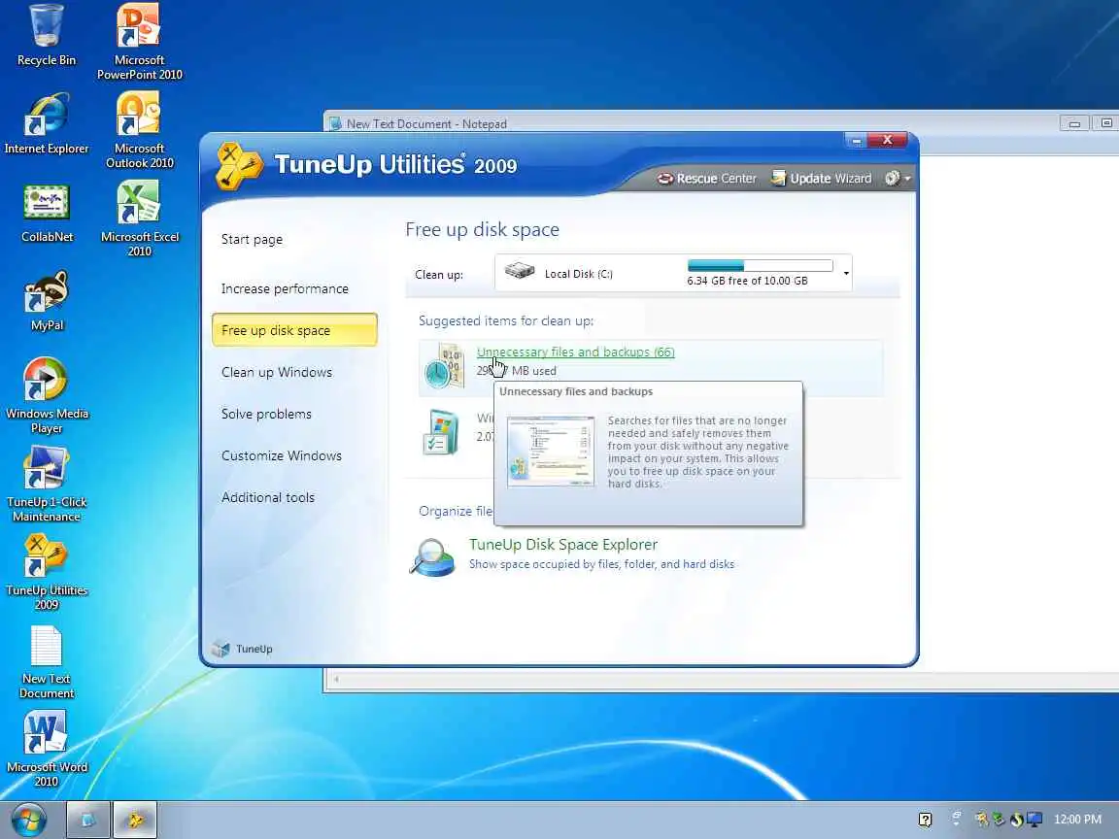Open the Clean up Windows section

pos(276,372)
